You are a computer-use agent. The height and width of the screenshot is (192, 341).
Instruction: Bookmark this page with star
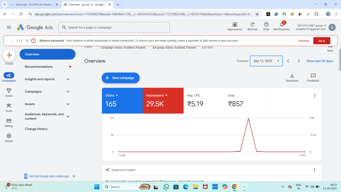[257, 14]
